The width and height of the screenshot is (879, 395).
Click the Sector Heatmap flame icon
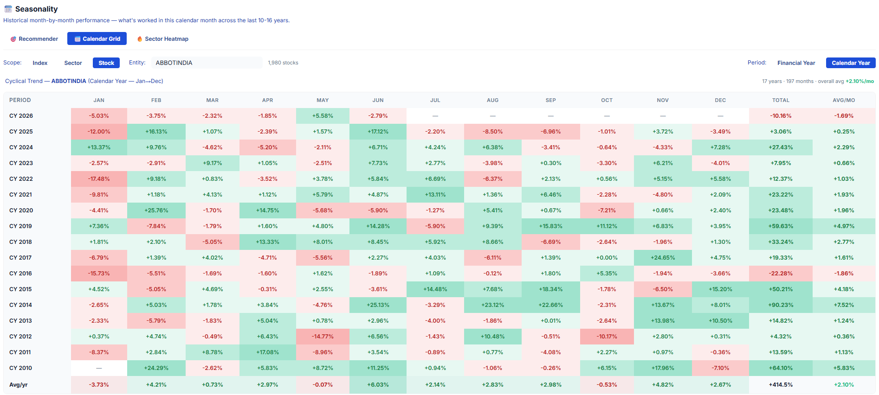tap(140, 39)
